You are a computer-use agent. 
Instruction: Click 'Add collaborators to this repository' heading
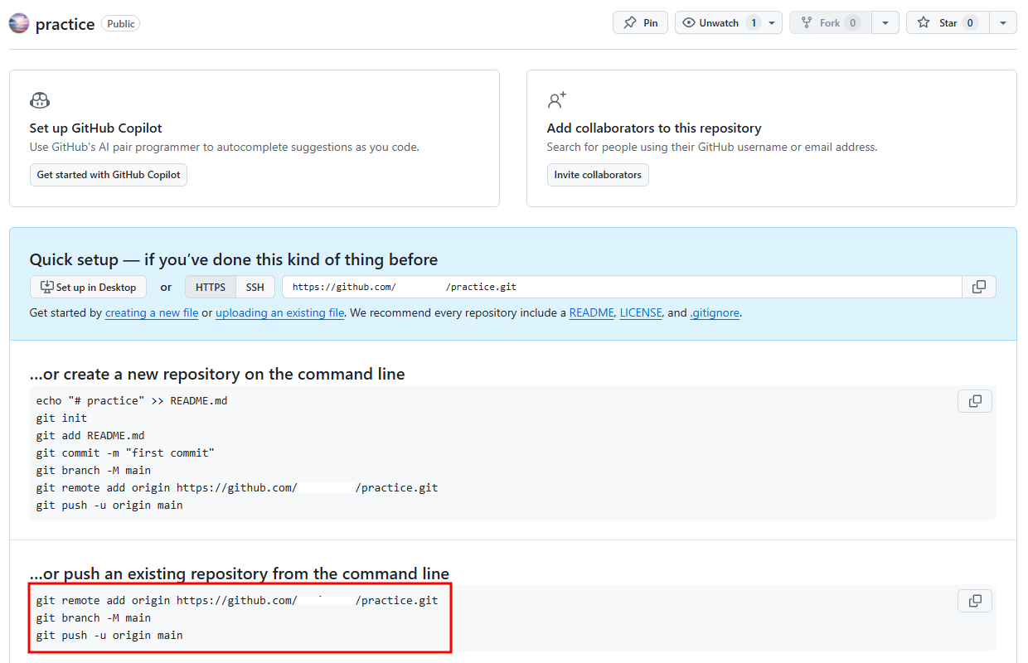click(654, 128)
